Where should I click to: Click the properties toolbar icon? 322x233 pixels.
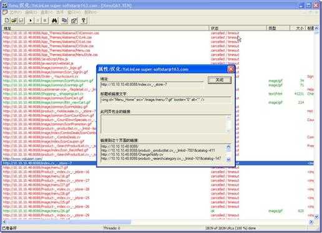tap(74, 21)
